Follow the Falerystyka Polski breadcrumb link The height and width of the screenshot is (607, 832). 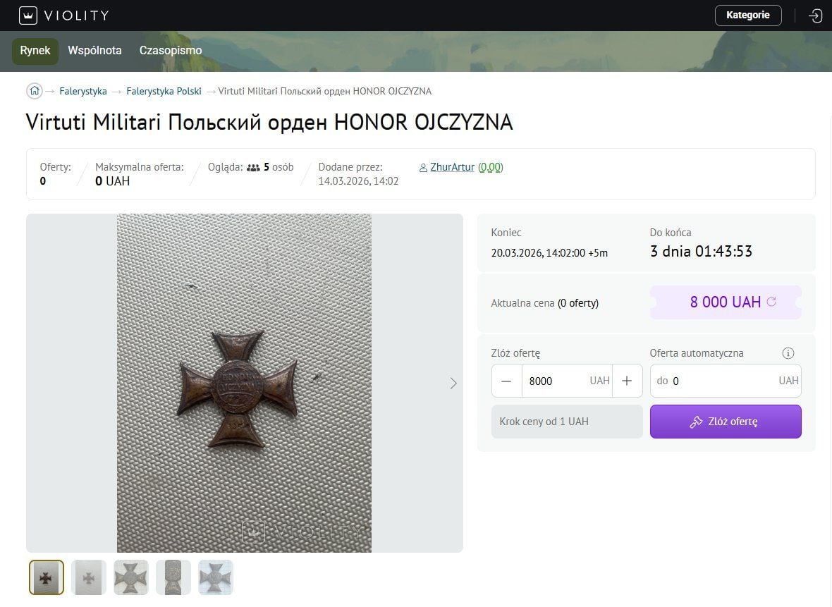click(x=164, y=91)
